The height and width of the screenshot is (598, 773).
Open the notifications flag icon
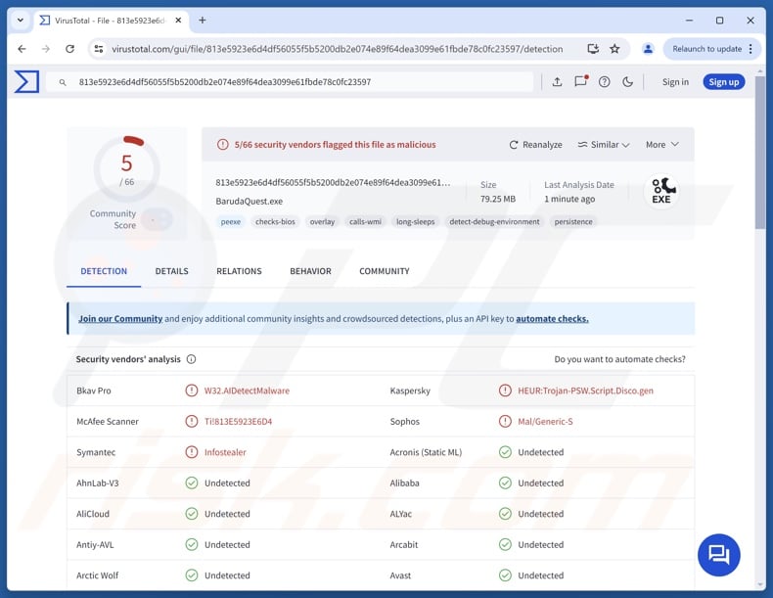(x=580, y=82)
